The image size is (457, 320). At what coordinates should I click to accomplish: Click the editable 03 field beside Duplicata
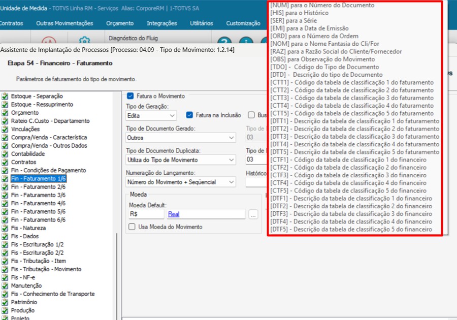tap(256, 159)
